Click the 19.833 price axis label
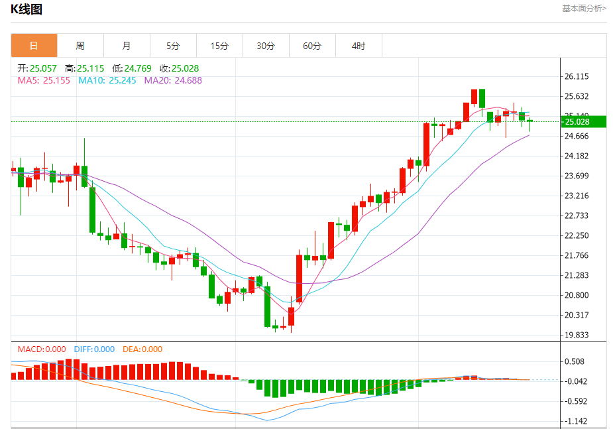Screen dimensions: 613x429 pos(577,335)
